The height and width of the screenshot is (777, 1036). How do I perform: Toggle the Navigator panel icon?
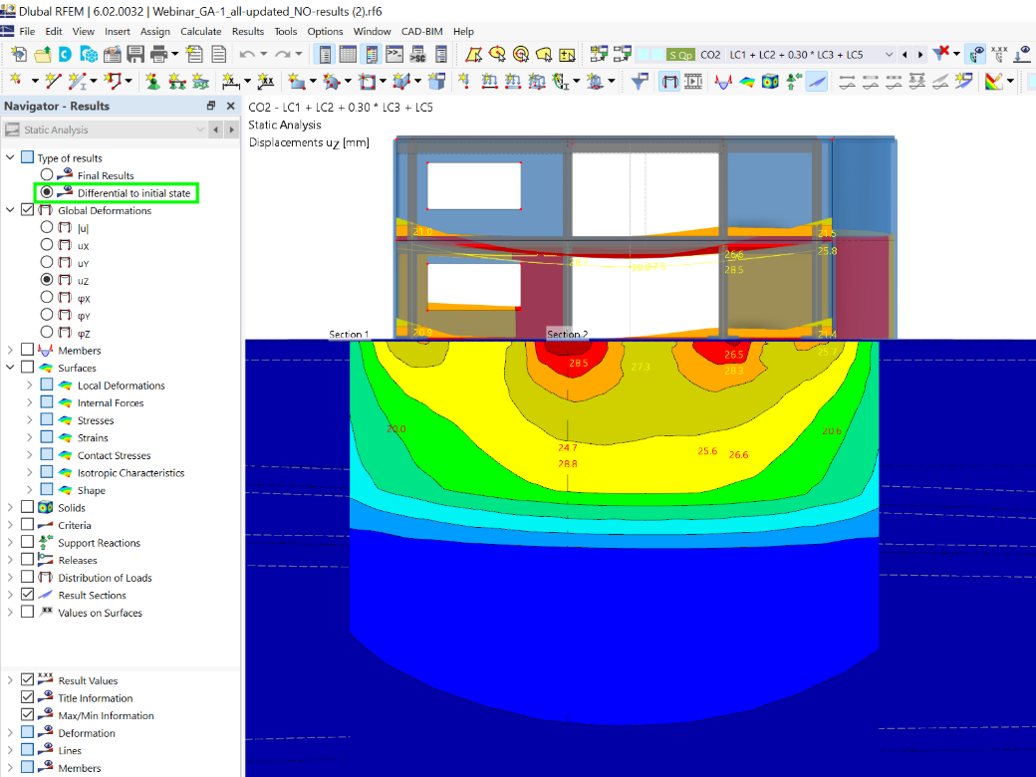(x=325, y=54)
